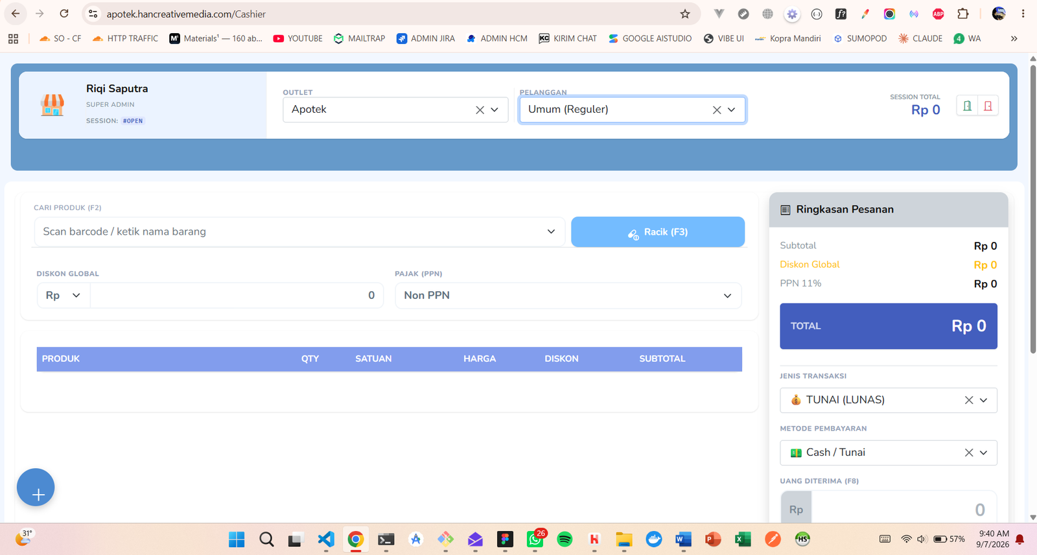Click the SUBTOTAL column header
1037x555 pixels.
(662, 359)
